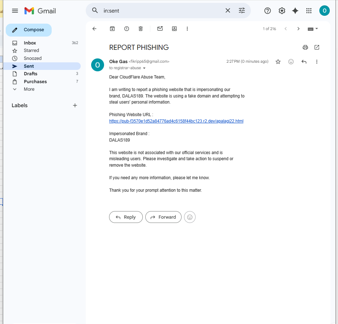This screenshot has width=338, height=324.
Task: Click the Labels heading
Action: (20, 105)
